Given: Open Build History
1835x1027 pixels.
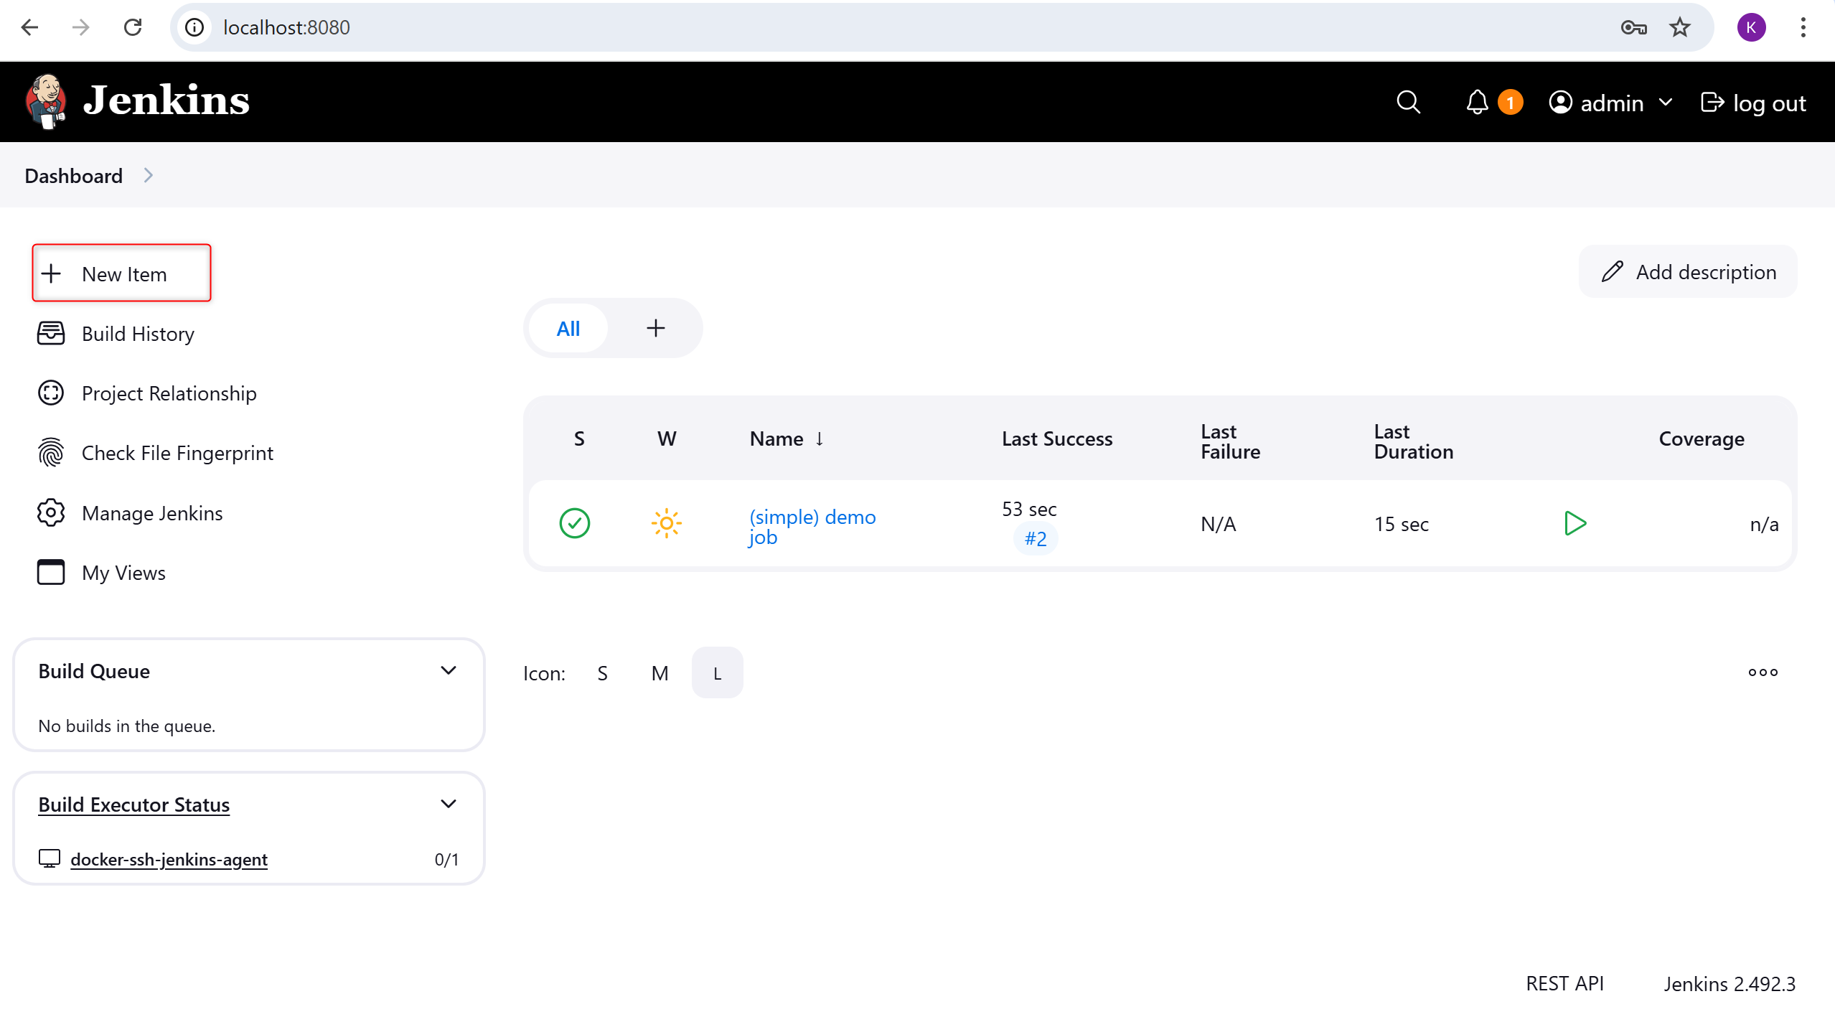Looking at the screenshot, I should [138, 334].
